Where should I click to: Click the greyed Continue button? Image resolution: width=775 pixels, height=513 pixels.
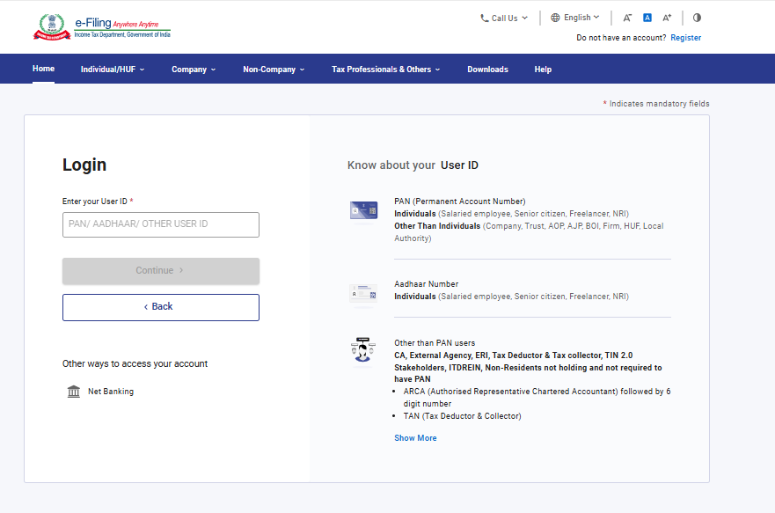(161, 271)
